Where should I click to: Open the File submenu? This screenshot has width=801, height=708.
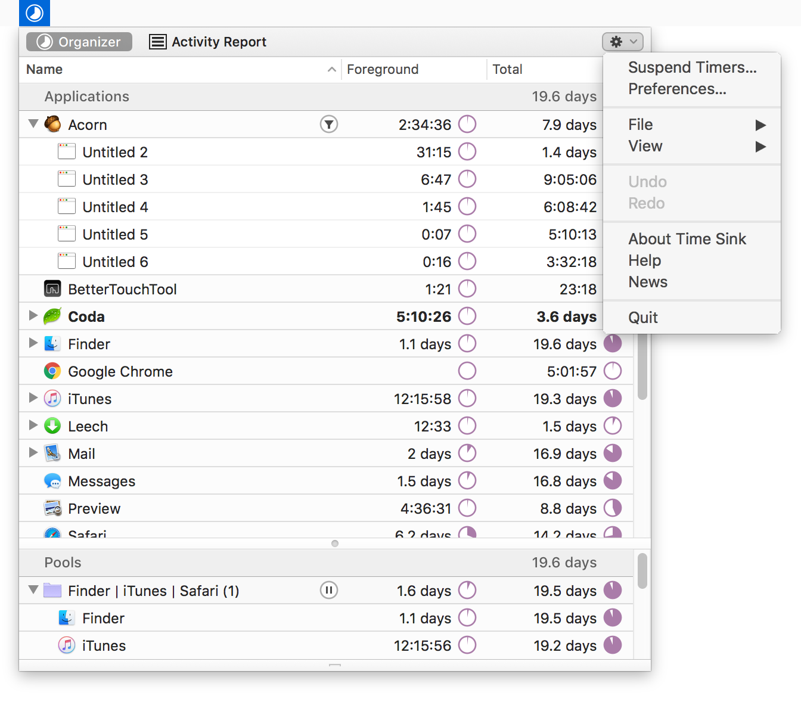click(692, 125)
